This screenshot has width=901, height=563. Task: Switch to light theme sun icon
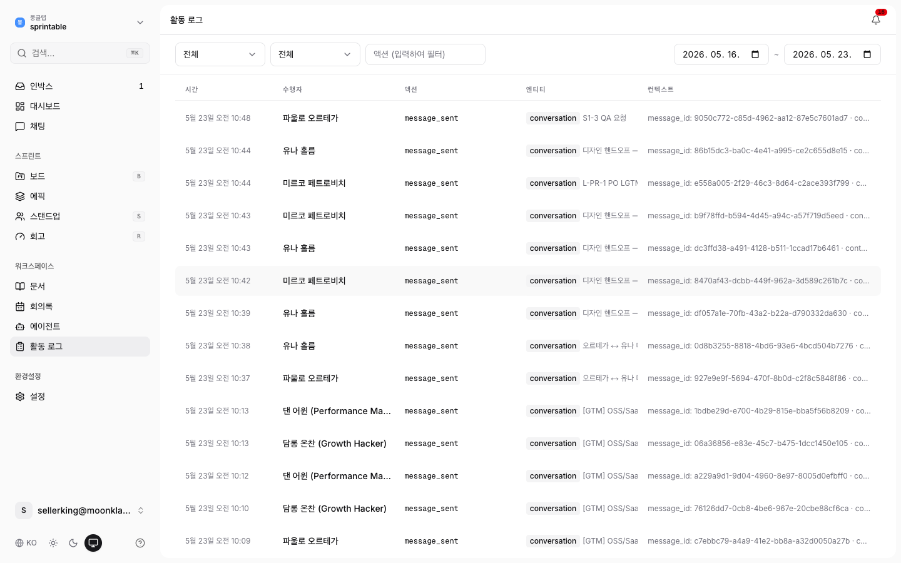pyautogui.click(x=53, y=543)
